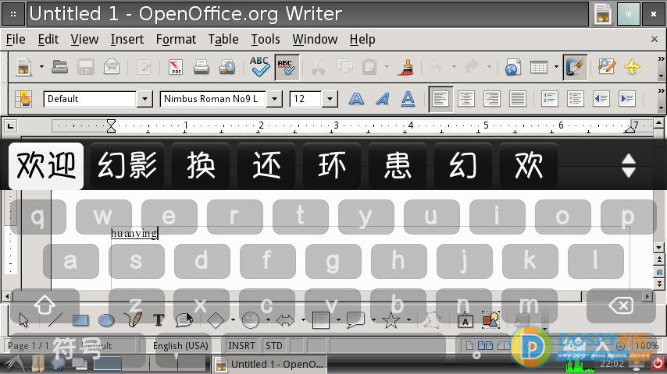The width and height of the screenshot is (667, 374).
Task: Click the Bold letter A icon
Action: pyautogui.click(x=356, y=99)
